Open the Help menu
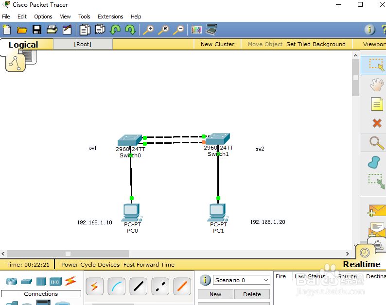The width and height of the screenshot is (386, 305). [x=136, y=17]
